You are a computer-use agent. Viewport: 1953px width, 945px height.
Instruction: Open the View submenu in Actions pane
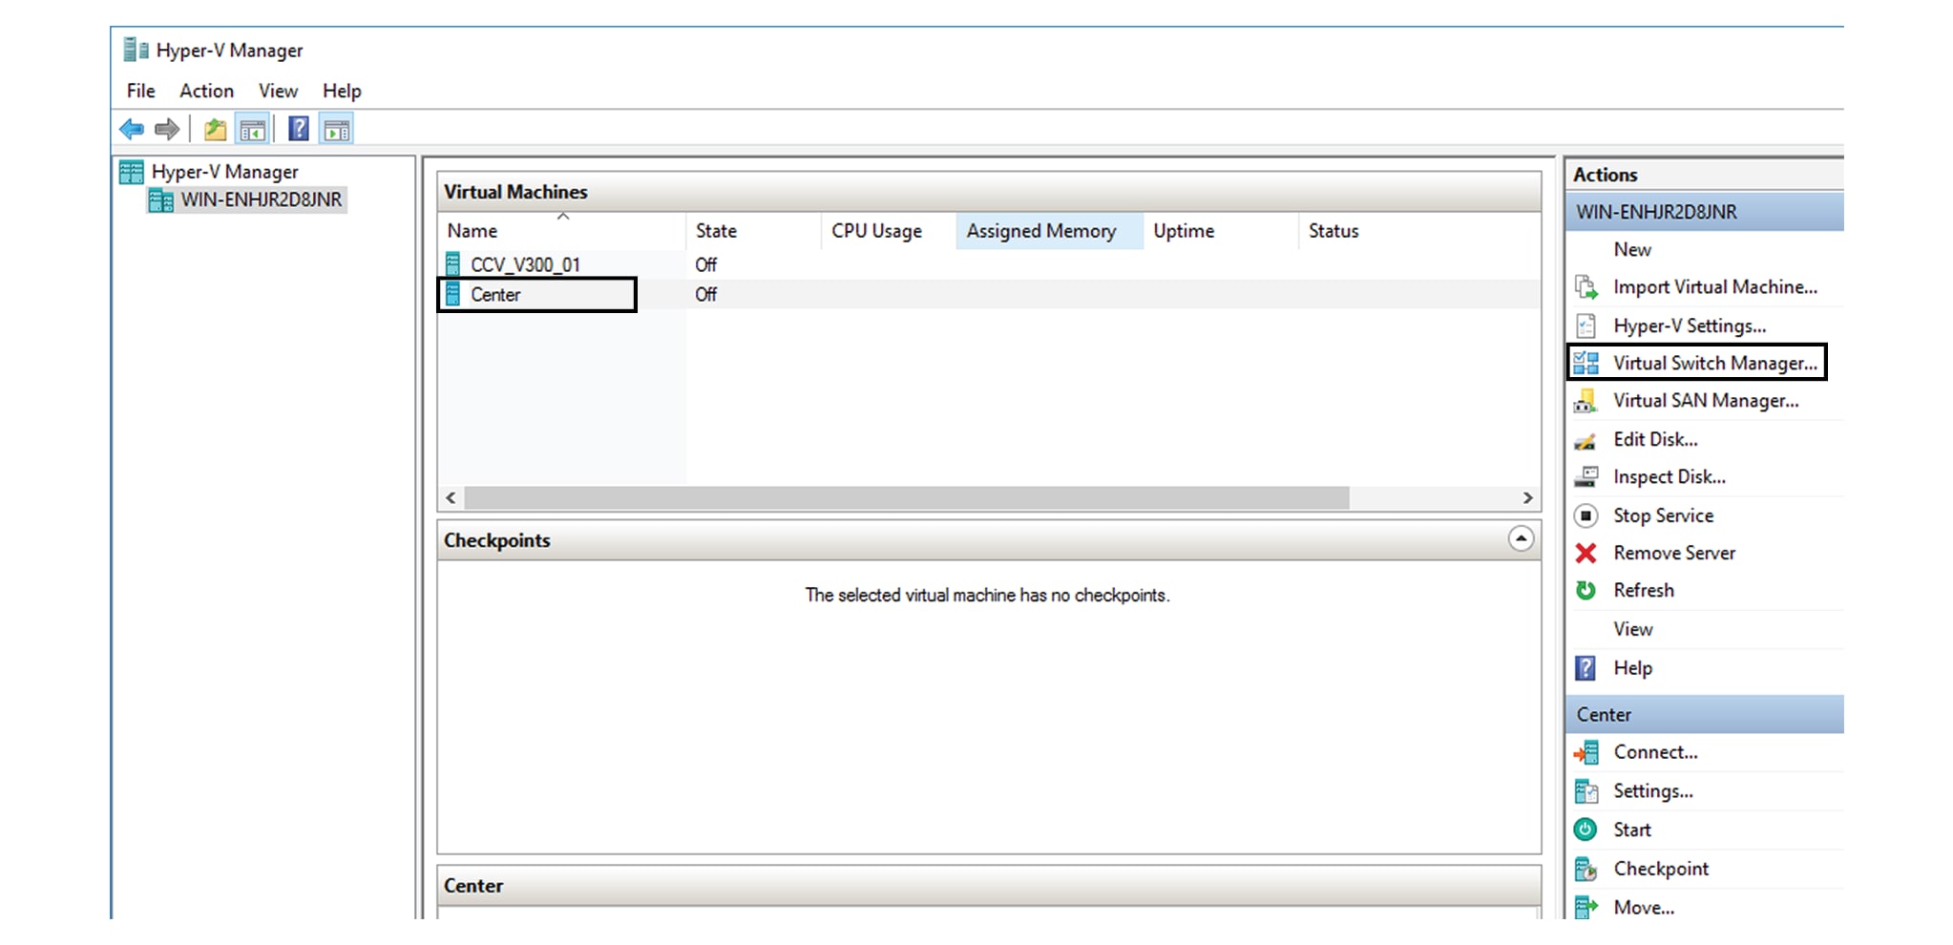coord(1633,629)
